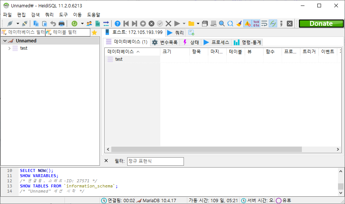This screenshot has width=345, height=204.
Task: Open the Execute query dropdown arrow
Action: [184, 24]
